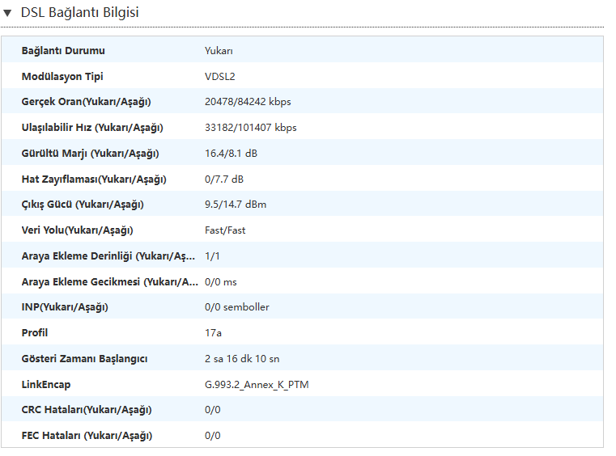Click the G.993.2_Annex_K_PTM value
This screenshot has width=616, height=456.
pyautogui.click(x=257, y=385)
